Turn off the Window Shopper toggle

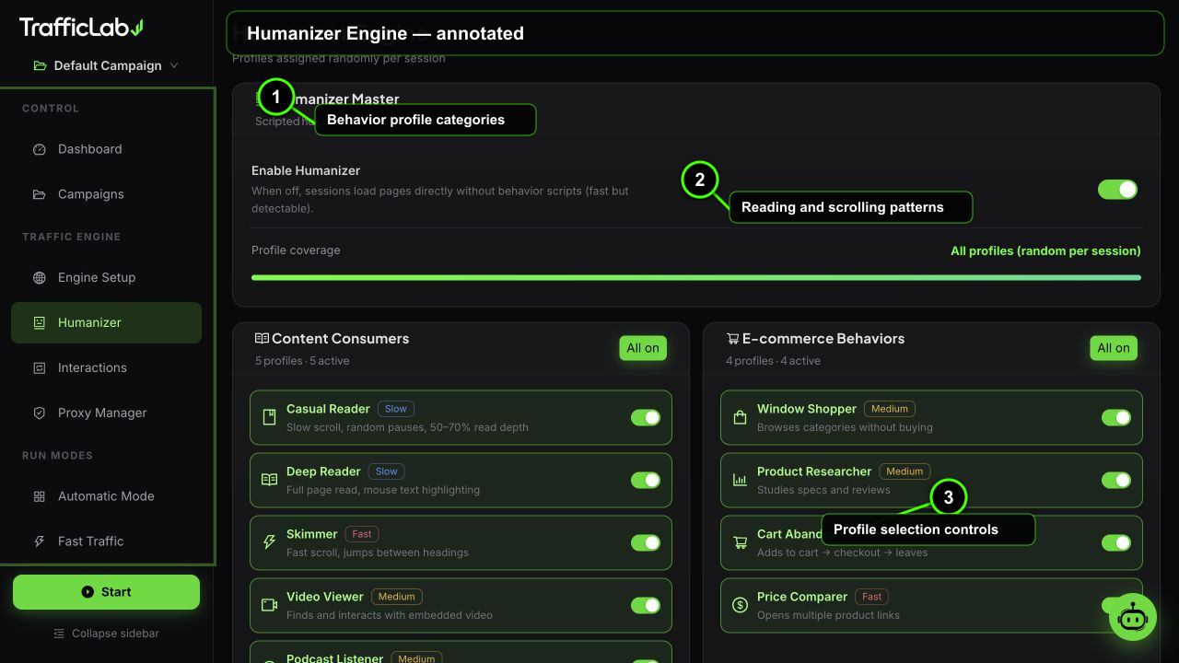pyautogui.click(x=1116, y=417)
